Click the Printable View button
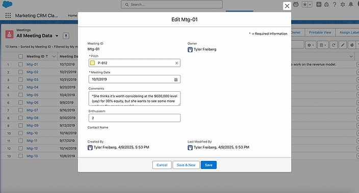 tap(320, 33)
